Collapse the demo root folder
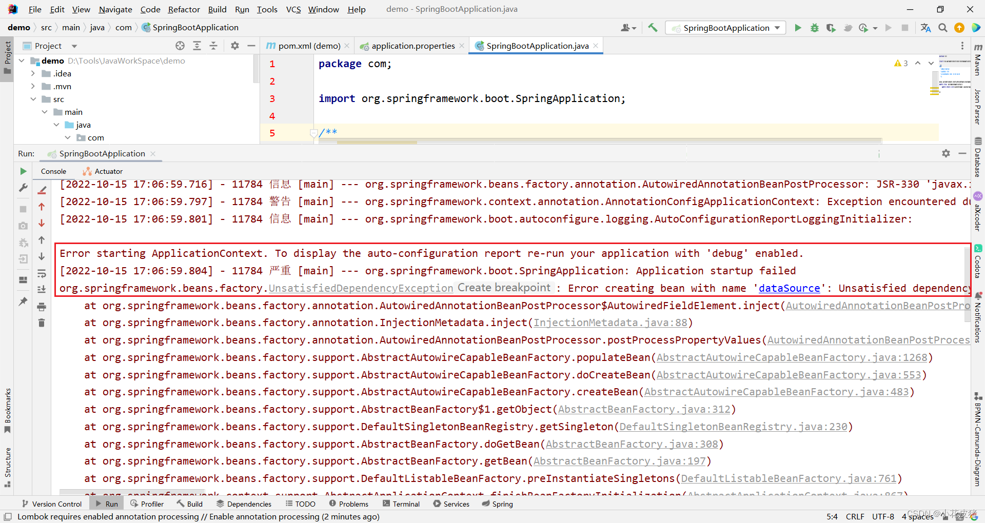985x523 pixels. [x=22, y=61]
